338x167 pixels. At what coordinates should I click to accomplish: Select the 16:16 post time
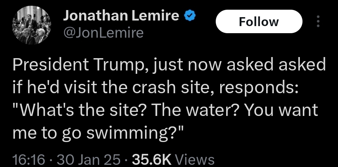coord(29,160)
